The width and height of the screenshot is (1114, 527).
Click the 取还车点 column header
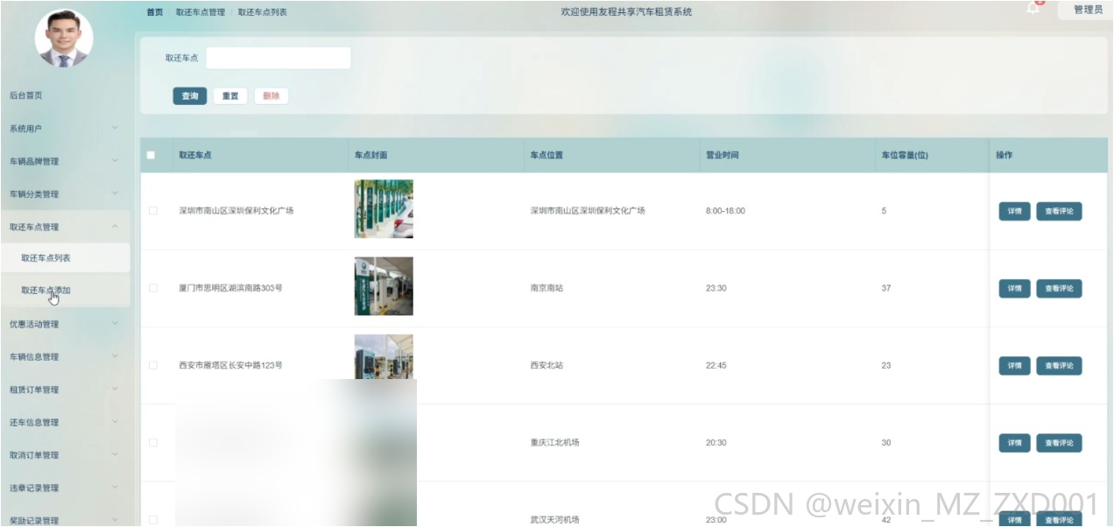point(195,155)
